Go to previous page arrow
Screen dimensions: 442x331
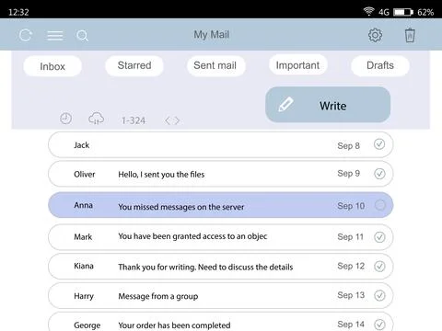coord(168,120)
